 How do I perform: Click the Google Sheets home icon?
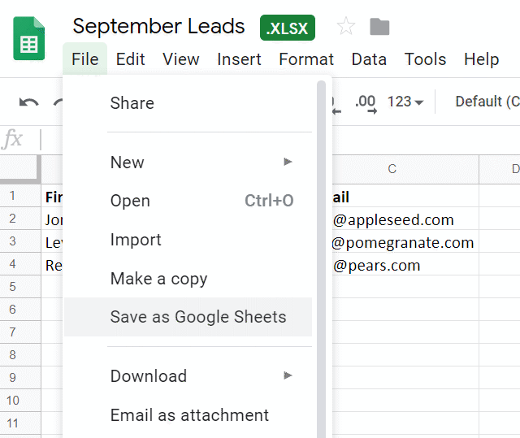click(29, 38)
